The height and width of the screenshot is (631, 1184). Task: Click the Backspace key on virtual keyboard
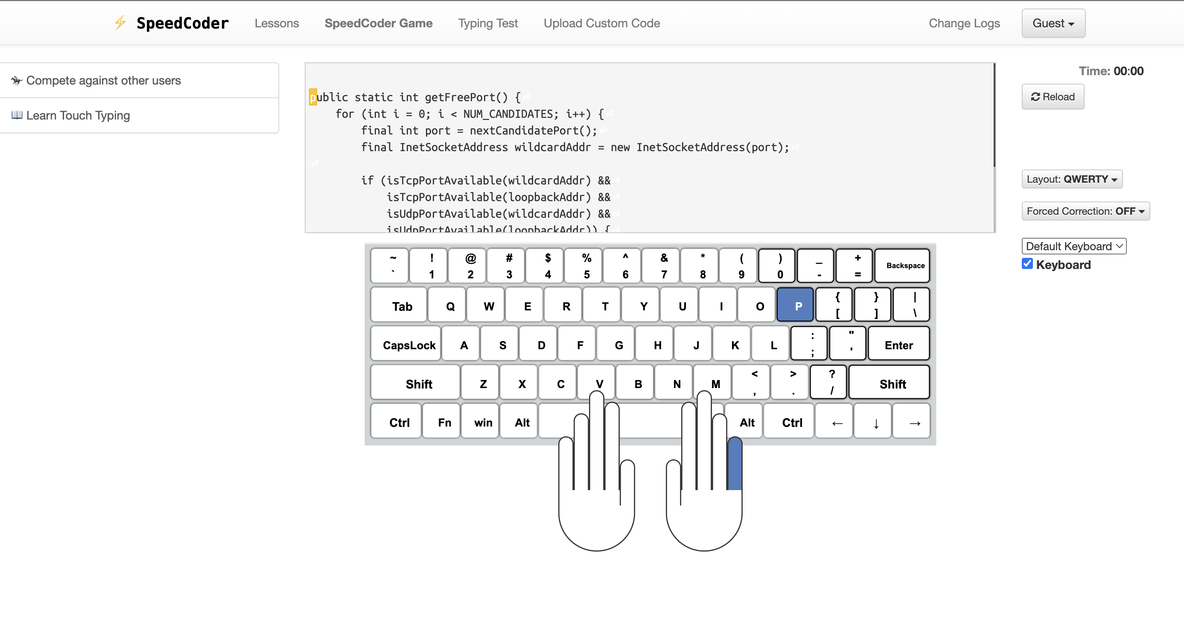(902, 265)
